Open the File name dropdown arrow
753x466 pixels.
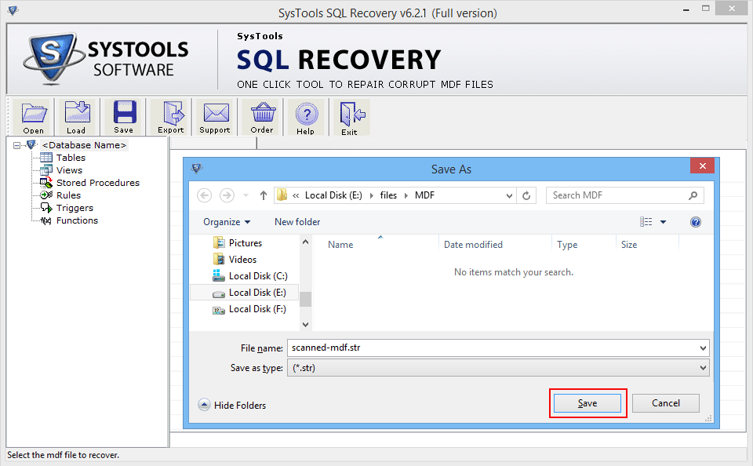(x=702, y=348)
